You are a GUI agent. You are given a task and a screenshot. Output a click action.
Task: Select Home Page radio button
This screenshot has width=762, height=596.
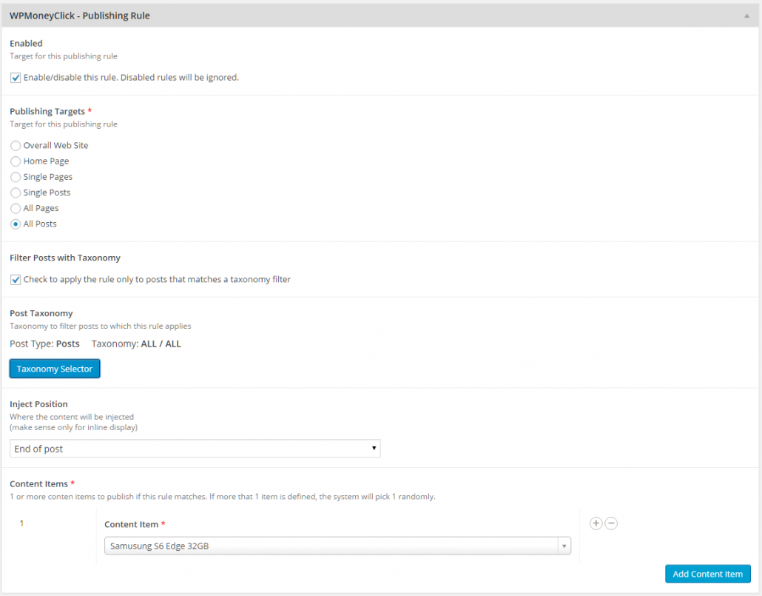click(x=16, y=161)
